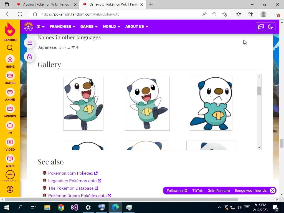Screen dimensions: 284x213
Task: Refresh the page with reload icon
Action: [20, 14]
